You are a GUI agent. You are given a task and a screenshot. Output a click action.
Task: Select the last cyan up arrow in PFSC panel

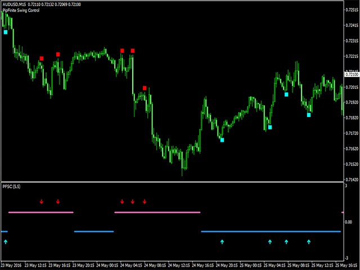[x=308, y=242]
